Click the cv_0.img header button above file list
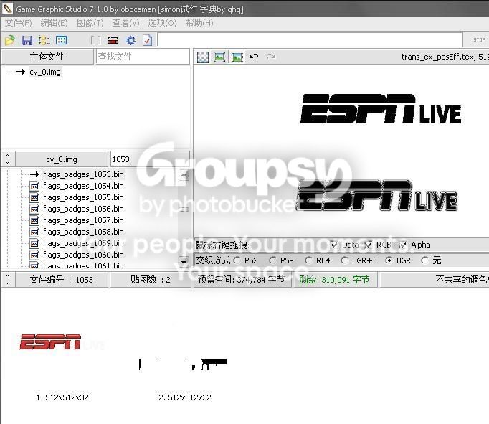Viewport: 489px width, 424px height. click(62, 159)
